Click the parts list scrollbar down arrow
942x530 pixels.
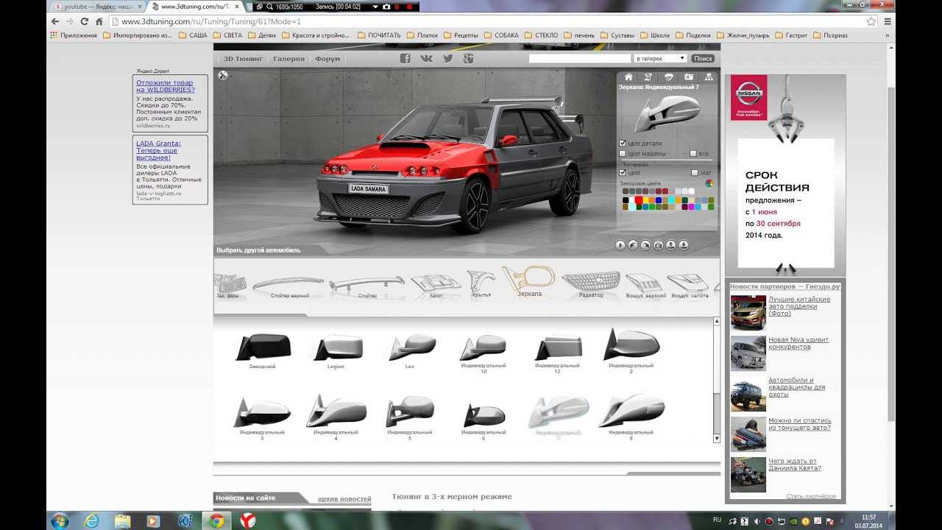coord(717,439)
